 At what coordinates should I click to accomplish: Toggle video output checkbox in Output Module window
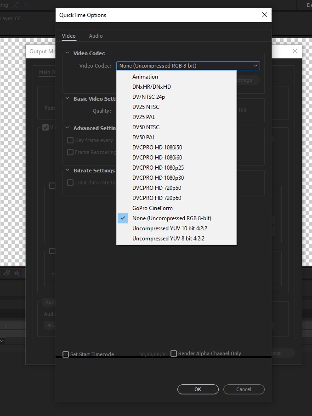click(45, 127)
